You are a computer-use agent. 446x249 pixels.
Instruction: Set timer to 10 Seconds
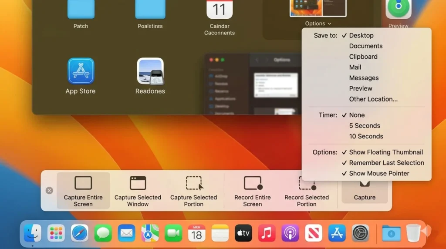pyautogui.click(x=366, y=136)
